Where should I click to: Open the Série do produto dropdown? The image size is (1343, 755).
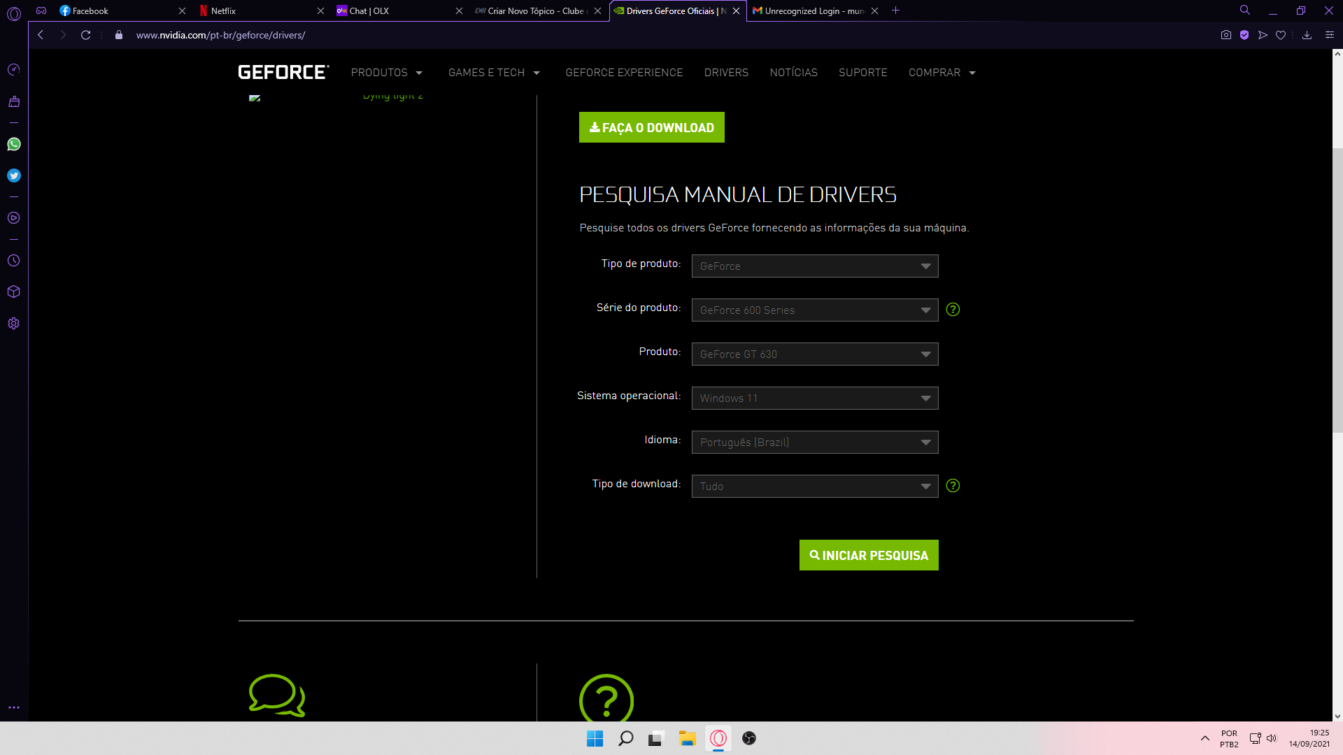pyautogui.click(x=815, y=310)
